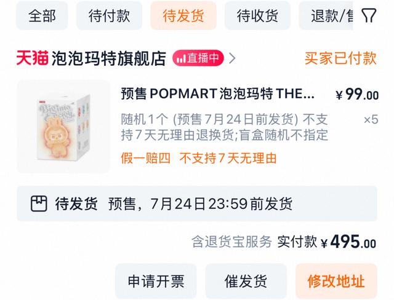Viewport: 394px width, 300px height.
Task: Tap the 天猫 Tmall logo
Action: tap(33, 58)
